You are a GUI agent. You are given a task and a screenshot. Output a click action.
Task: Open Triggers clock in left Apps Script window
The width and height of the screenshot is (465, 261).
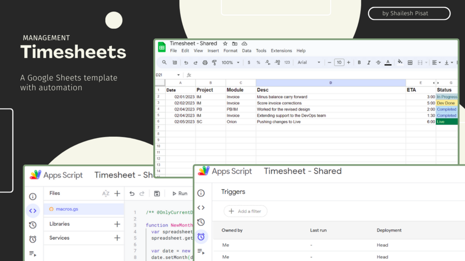tap(33, 239)
